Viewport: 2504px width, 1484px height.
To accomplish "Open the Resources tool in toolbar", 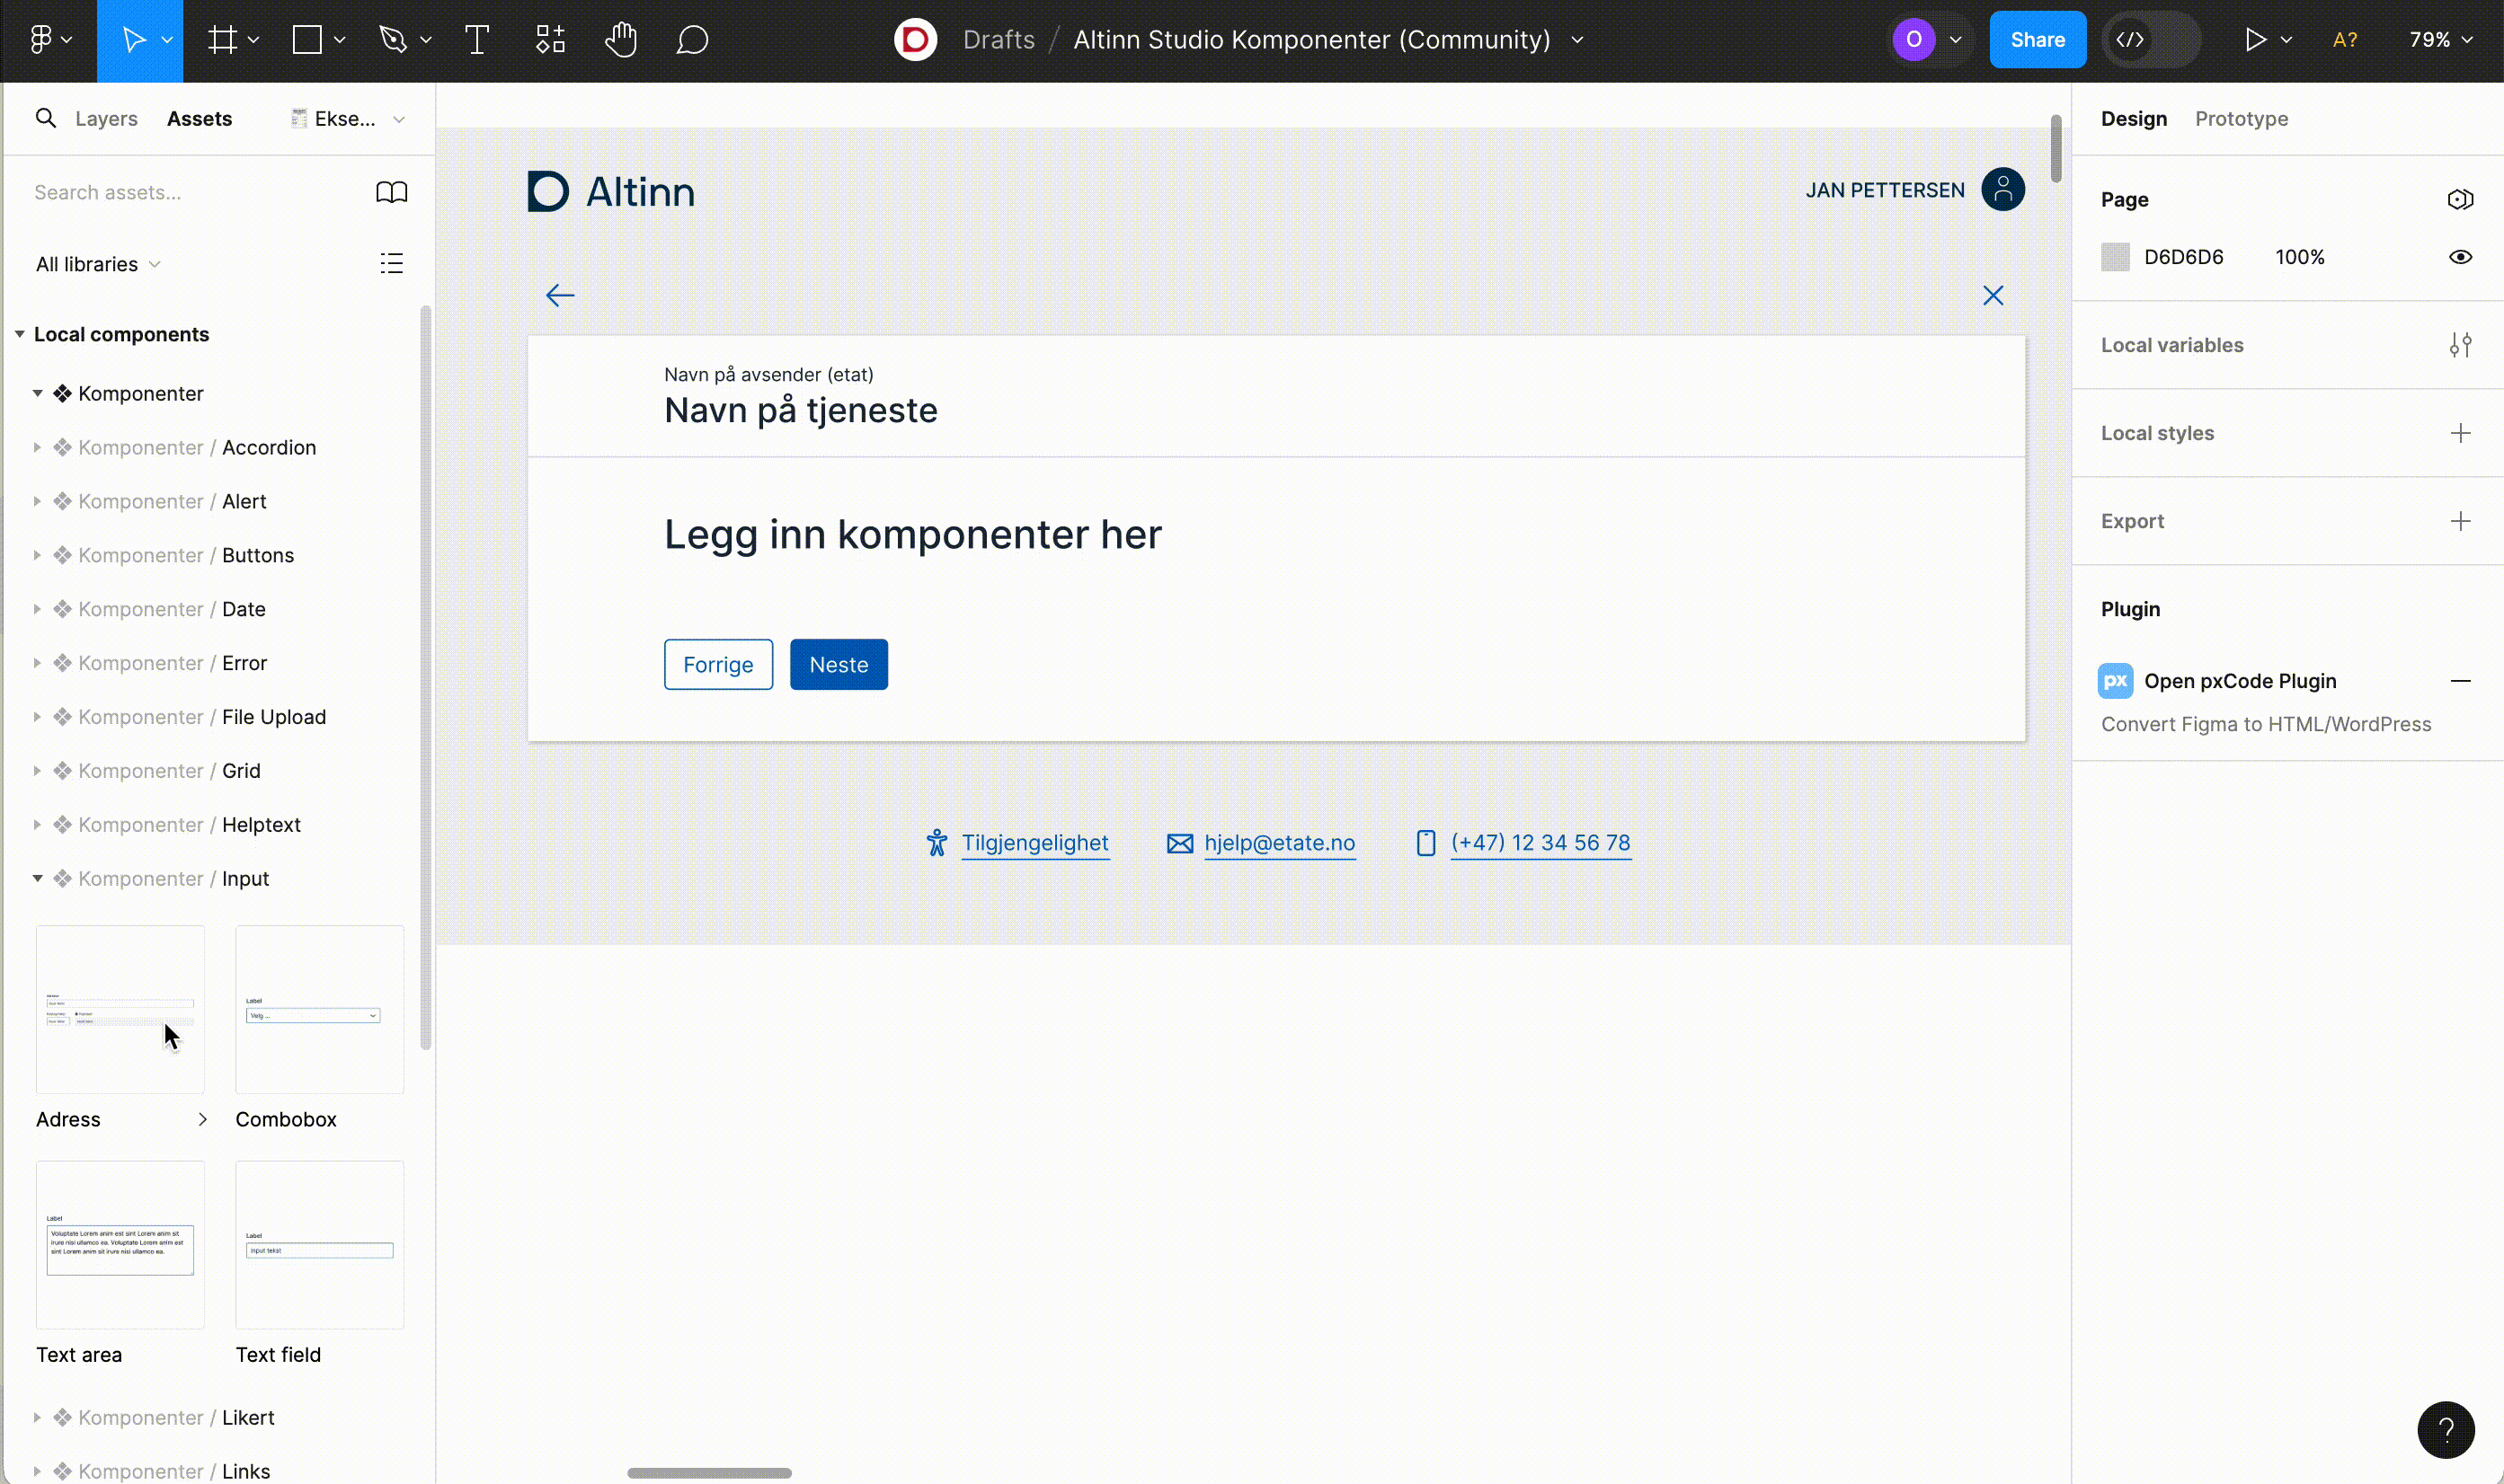I will (549, 40).
